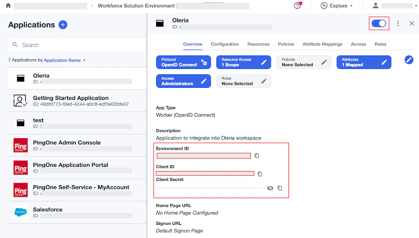419x238 pixels.
Task: Expand the Explore dropdown menu
Action: (351, 6)
